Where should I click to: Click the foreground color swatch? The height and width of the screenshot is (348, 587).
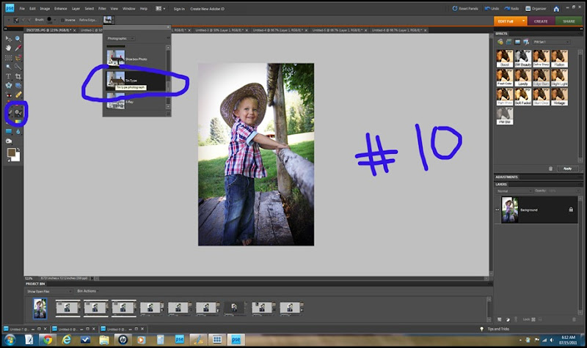point(10,152)
